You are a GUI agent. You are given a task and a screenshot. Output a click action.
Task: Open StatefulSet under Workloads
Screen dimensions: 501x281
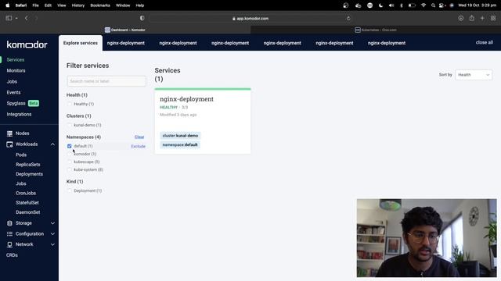click(27, 203)
